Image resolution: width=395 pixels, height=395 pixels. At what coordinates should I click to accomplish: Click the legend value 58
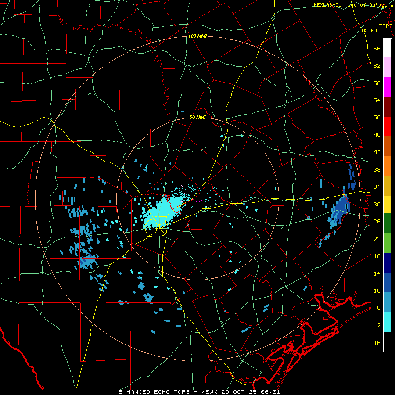pyautogui.click(x=377, y=83)
